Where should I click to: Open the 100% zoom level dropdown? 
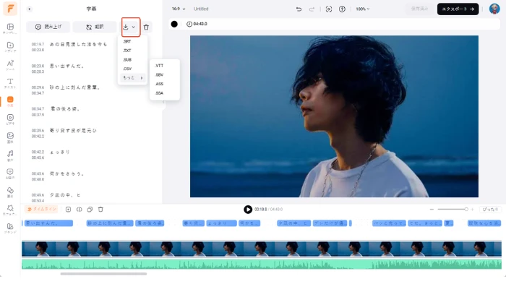(362, 9)
